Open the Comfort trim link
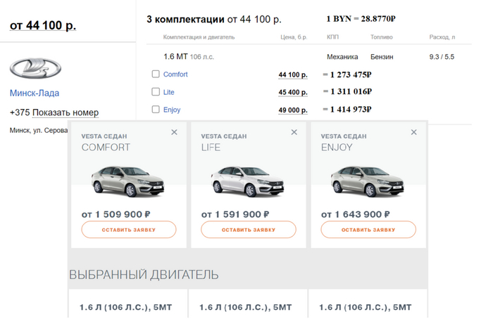Viewport: 493px width, 319px height. click(x=175, y=74)
